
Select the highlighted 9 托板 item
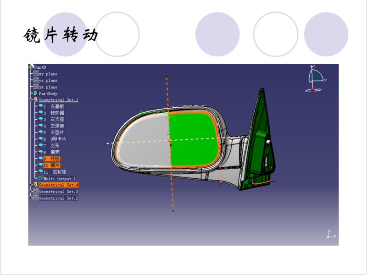tap(52, 159)
